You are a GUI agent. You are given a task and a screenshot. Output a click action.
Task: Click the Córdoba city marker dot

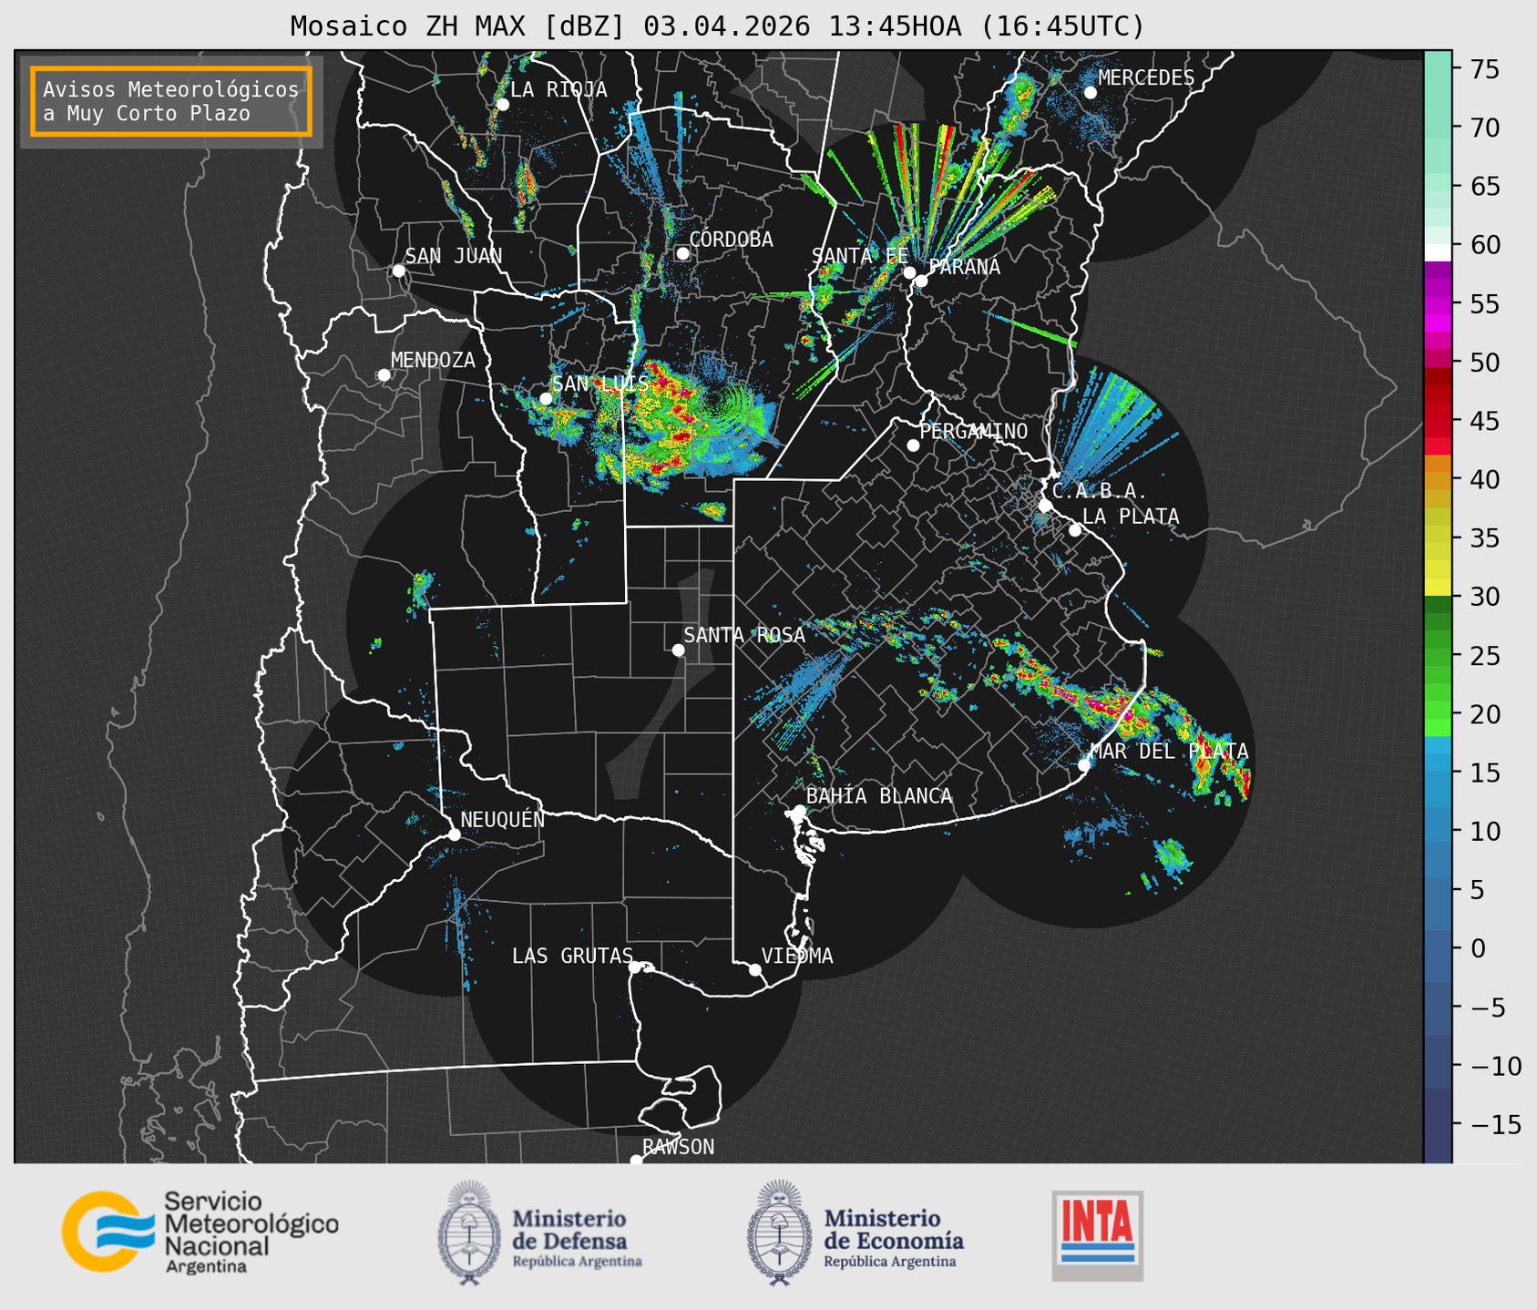(682, 253)
